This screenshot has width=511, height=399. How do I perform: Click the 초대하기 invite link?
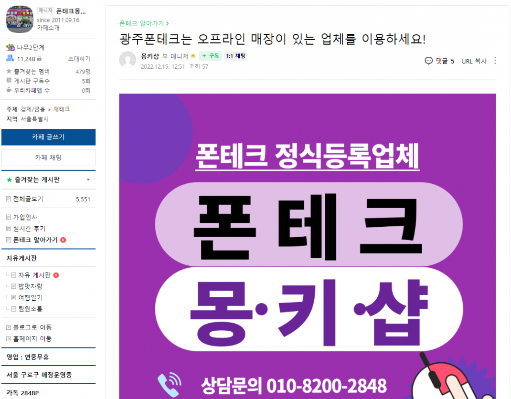click(x=79, y=59)
